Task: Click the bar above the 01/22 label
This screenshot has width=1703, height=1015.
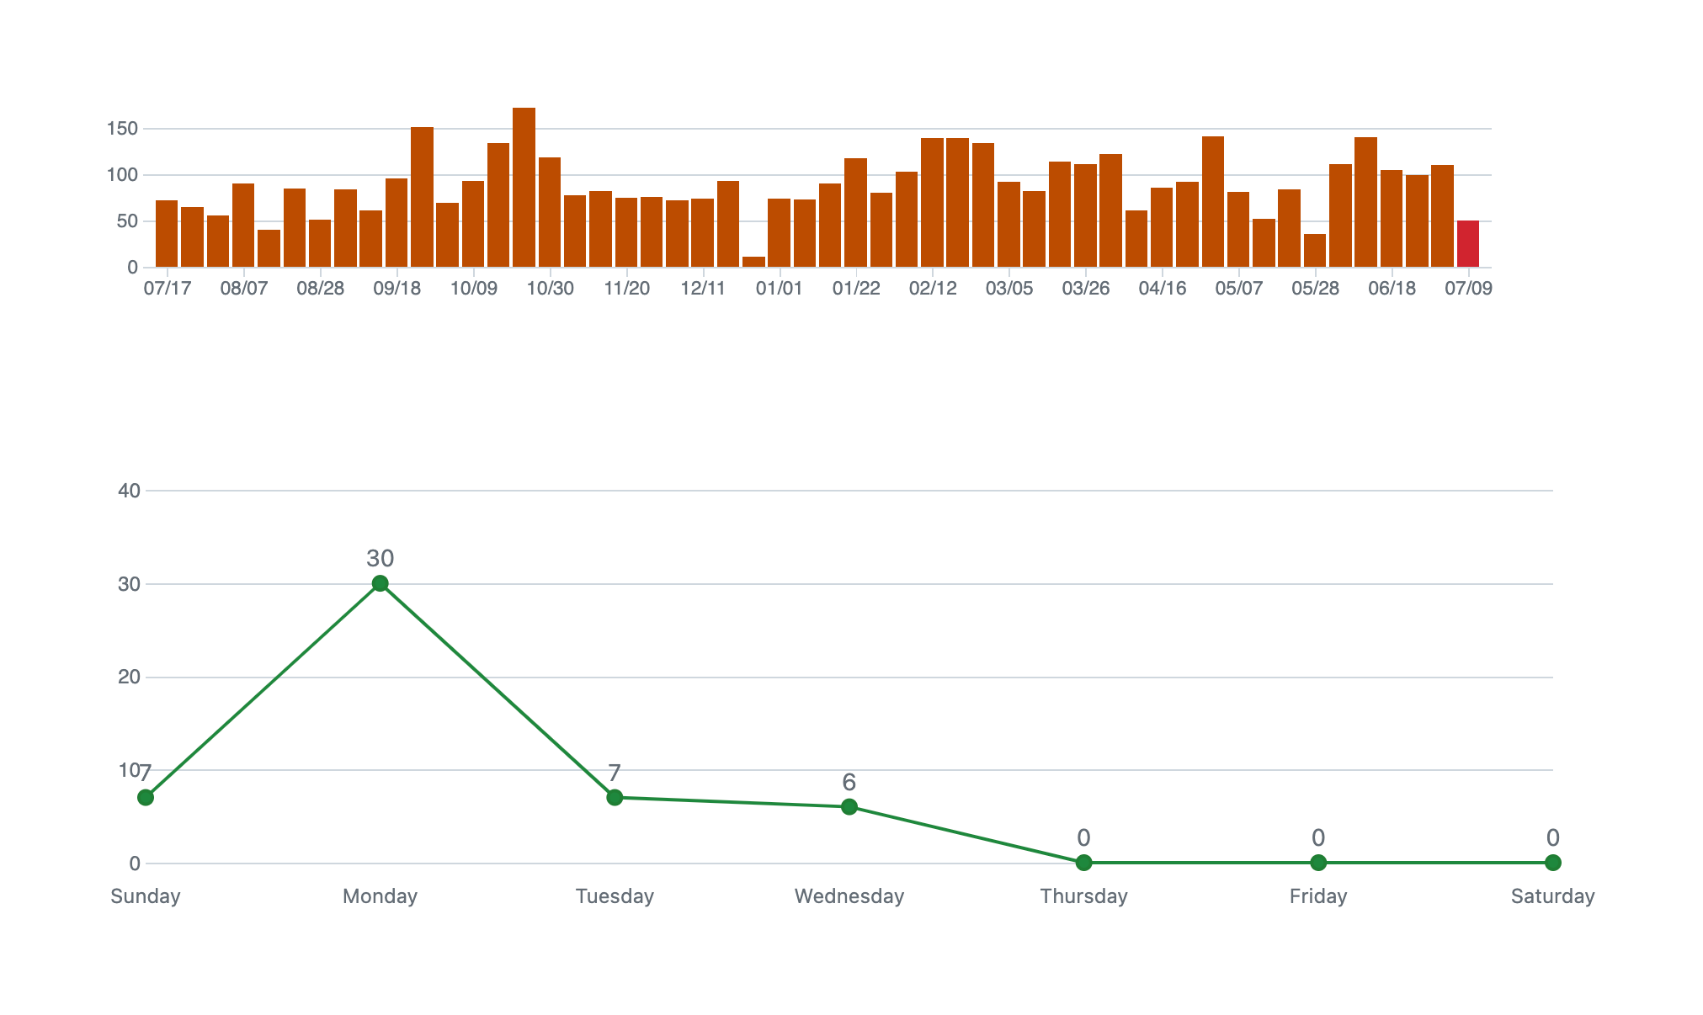Action: pos(855,213)
